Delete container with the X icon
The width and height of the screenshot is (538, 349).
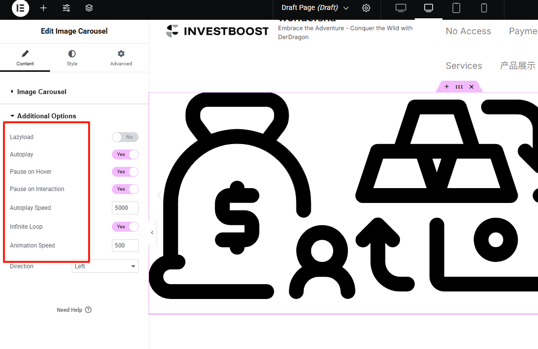pyautogui.click(x=471, y=87)
